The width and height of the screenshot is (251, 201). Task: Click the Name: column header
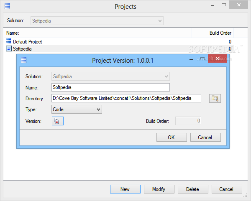point(97,33)
